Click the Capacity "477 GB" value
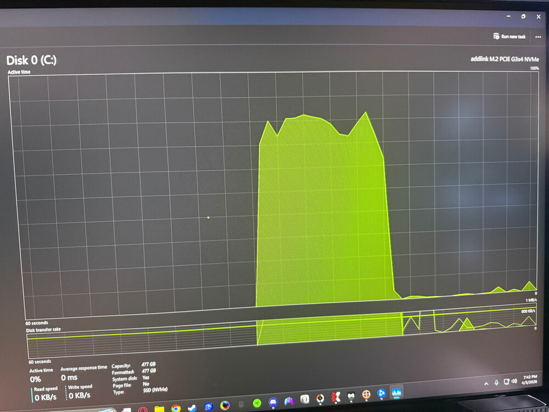 148,364
